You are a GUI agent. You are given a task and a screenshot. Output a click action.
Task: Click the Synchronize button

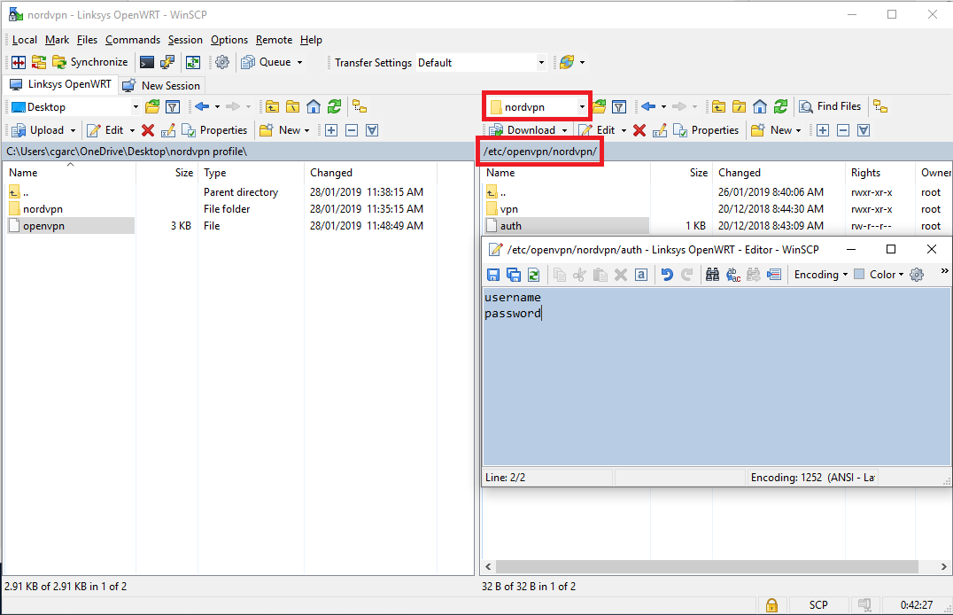pyautogui.click(x=90, y=62)
